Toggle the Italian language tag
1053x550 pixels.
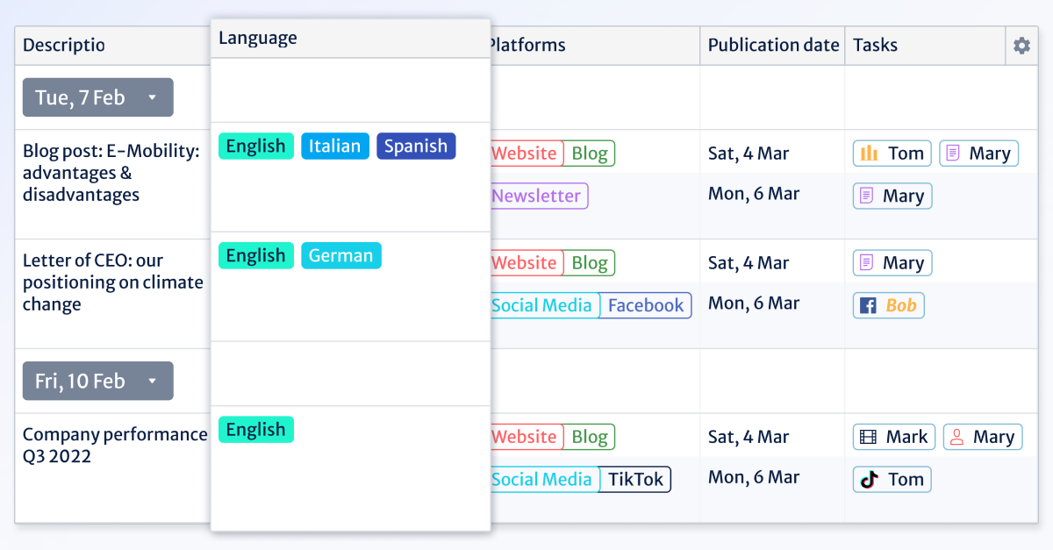click(x=334, y=146)
